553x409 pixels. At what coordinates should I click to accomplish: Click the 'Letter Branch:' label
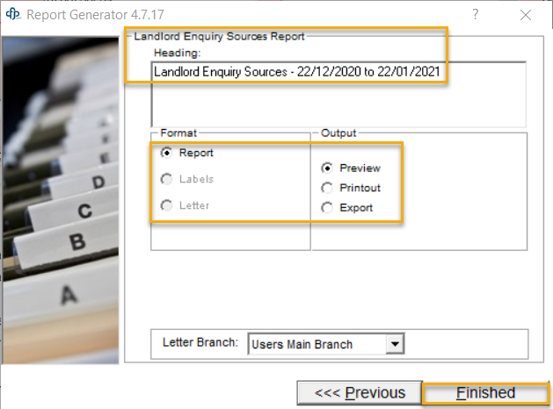[x=200, y=342]
